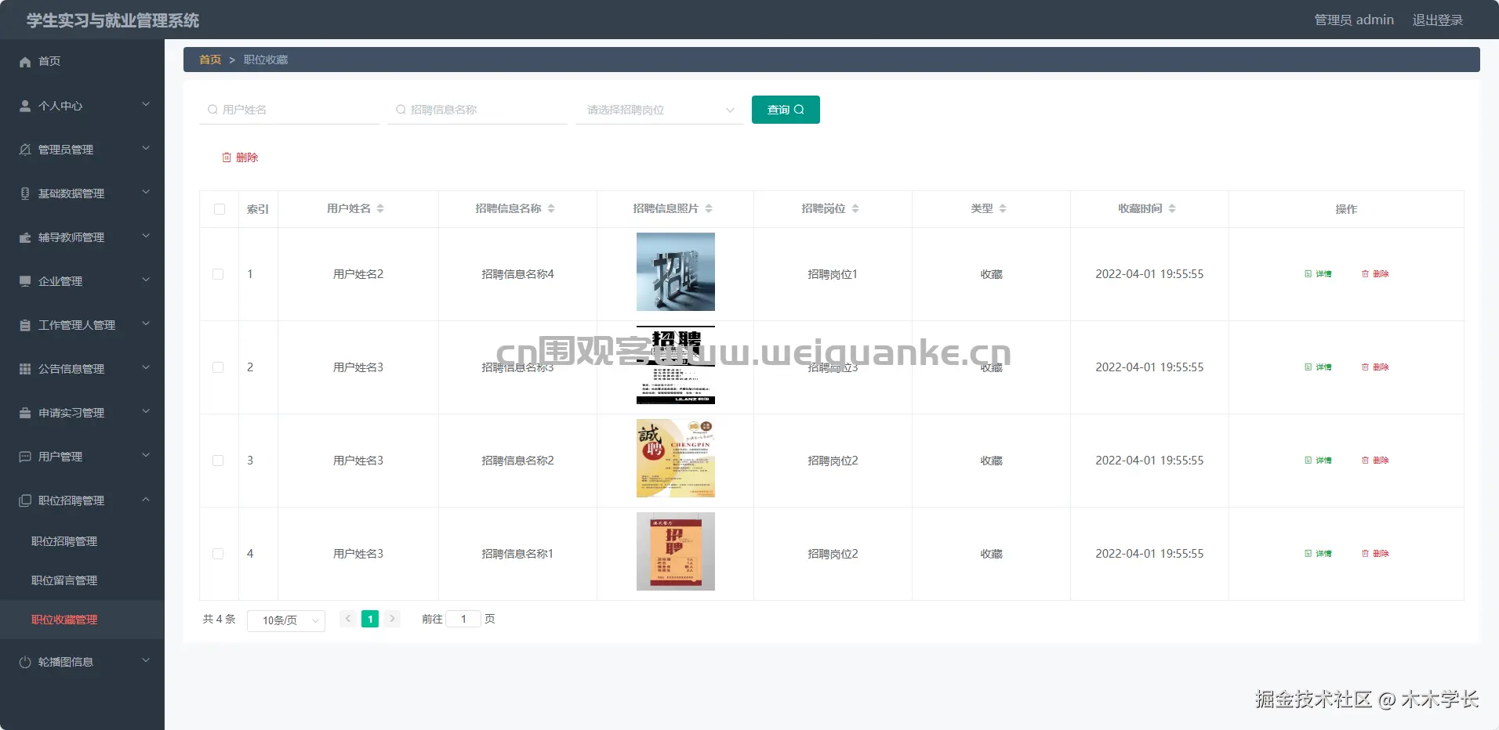The height and width of the screenshot is (730, 1499).
Task: Click the green 查询 search button
Action: [x=786, y=110]
